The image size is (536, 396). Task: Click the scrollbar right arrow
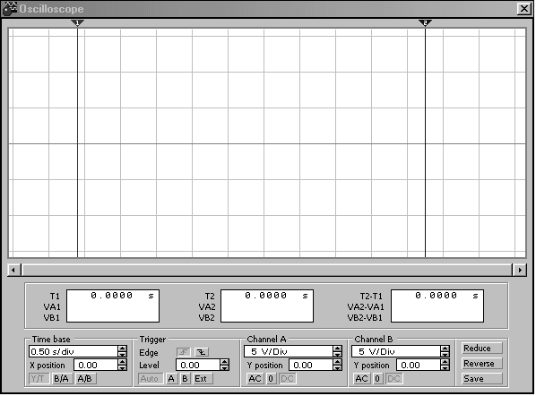click(x=520, y=271)
